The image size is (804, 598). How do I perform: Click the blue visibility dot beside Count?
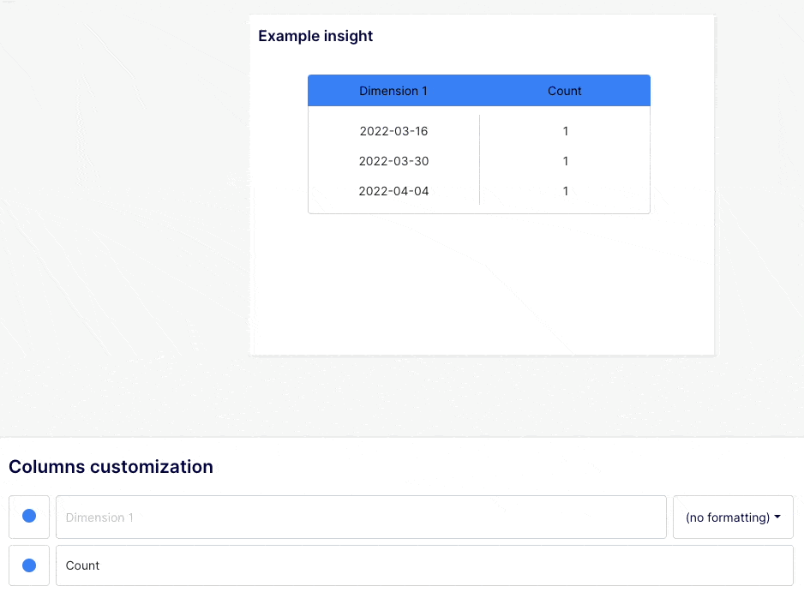28,565
